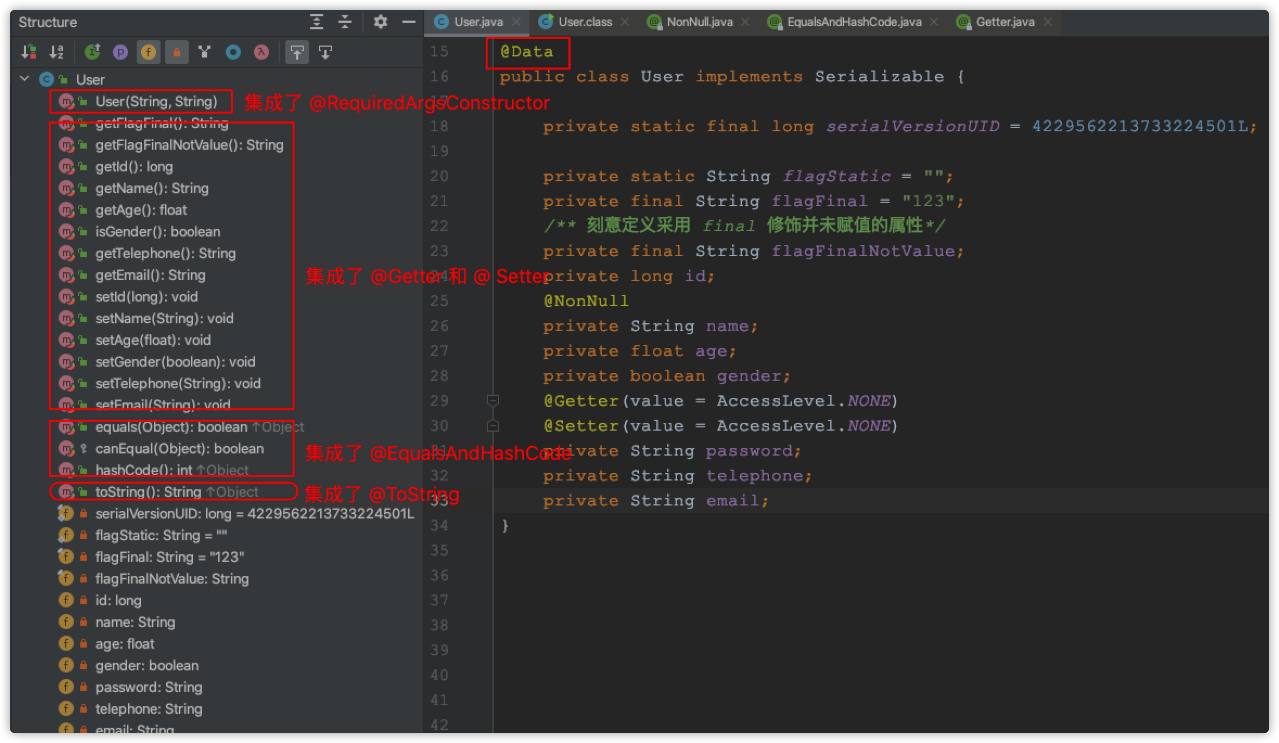
Task: Select serialVersionUID field in Structure tree
Action: (x=255, y=514)
